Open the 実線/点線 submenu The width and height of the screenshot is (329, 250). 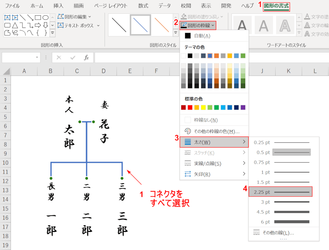click(214, 163)
